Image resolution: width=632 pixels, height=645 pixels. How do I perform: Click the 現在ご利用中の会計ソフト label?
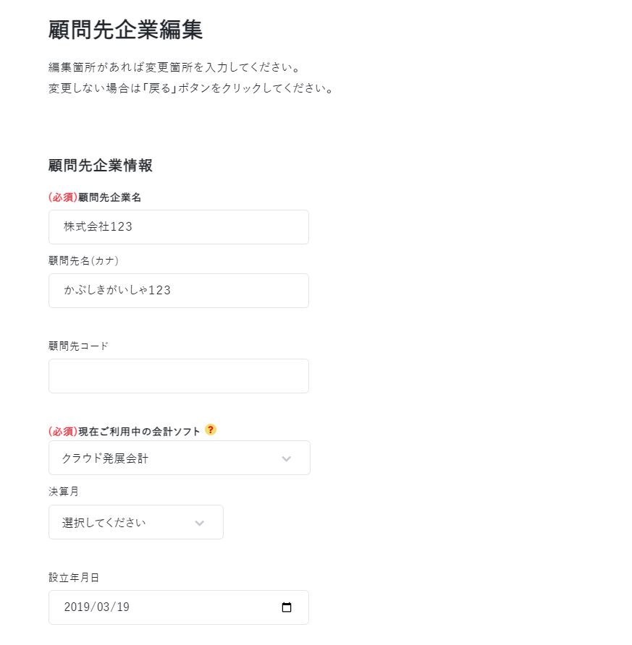click(x=139, y=432)
